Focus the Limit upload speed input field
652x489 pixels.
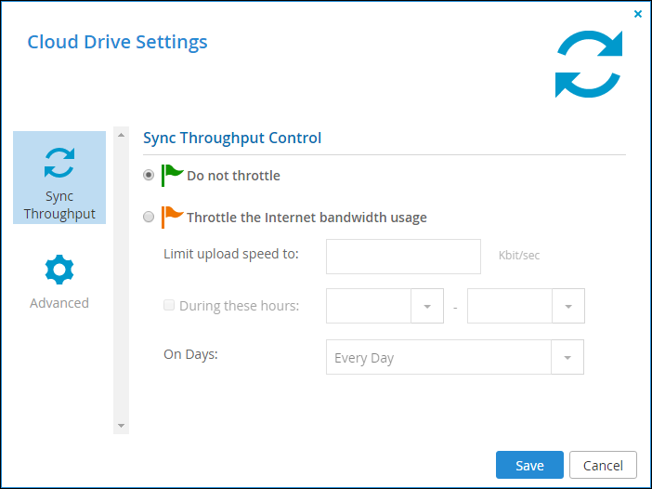point(403,257)
